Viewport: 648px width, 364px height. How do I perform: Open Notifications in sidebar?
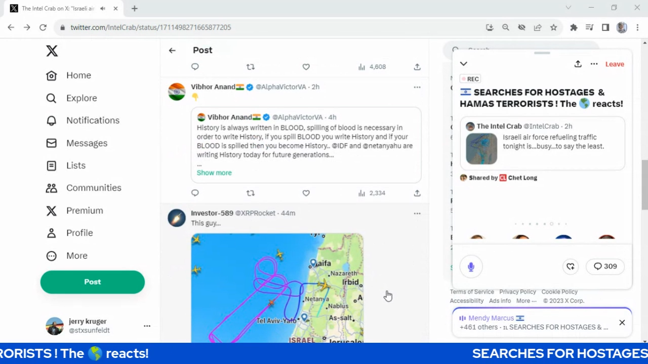(93, 120)
